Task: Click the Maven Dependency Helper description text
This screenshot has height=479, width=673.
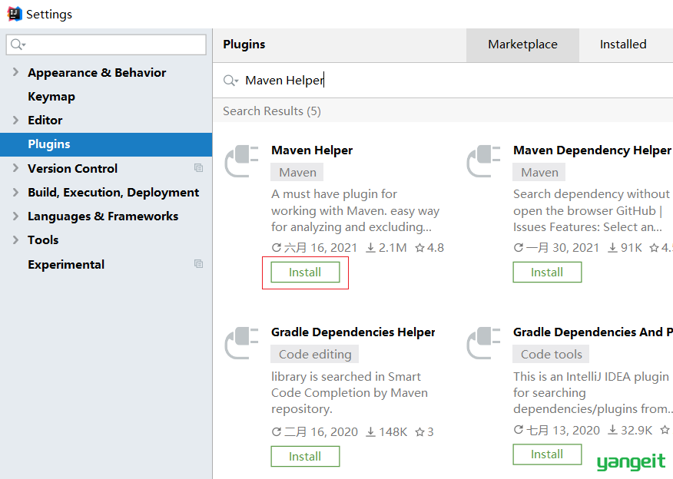Action: click(x=592, y=210)
